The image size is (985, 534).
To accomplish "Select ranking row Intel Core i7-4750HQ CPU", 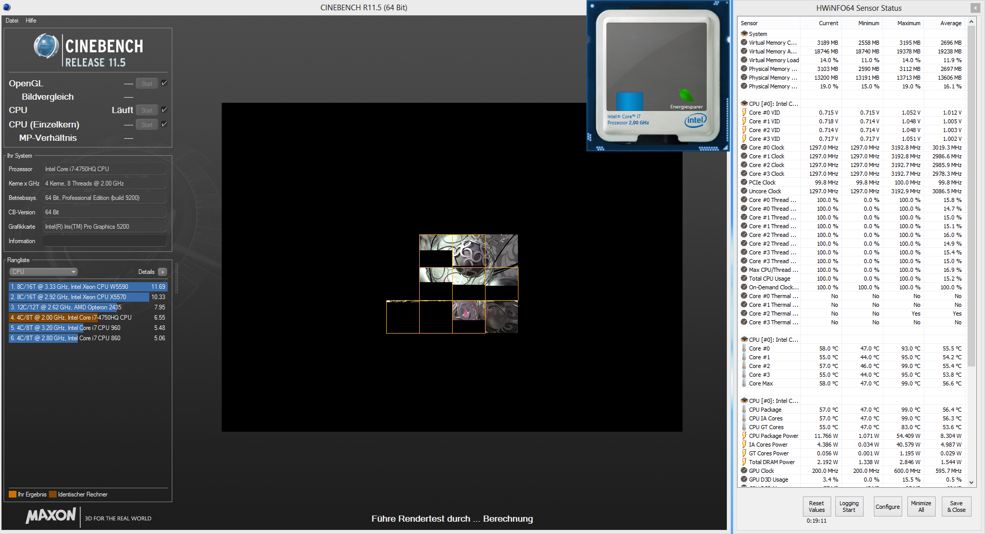I will tap(87, 318).
